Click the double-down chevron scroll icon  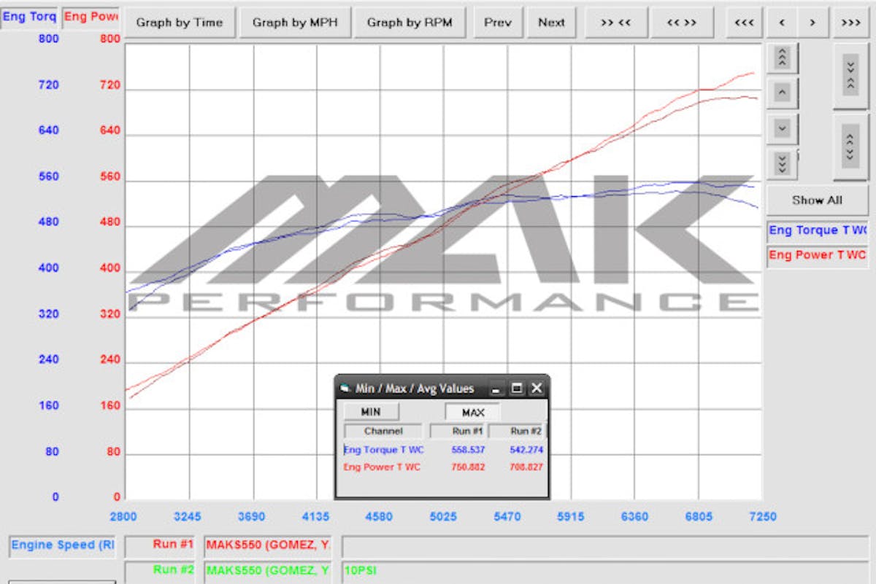click(x=780, y=166)
